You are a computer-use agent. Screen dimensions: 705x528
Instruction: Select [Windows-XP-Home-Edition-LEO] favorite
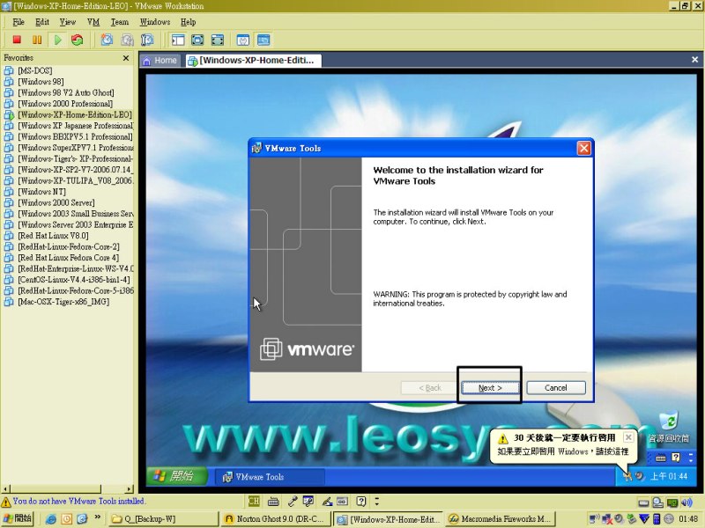click(x=75, y=114)
